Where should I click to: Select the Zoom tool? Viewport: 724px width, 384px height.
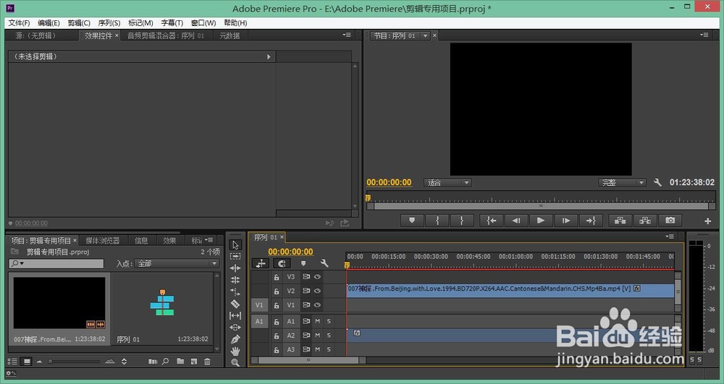(235, 363)
